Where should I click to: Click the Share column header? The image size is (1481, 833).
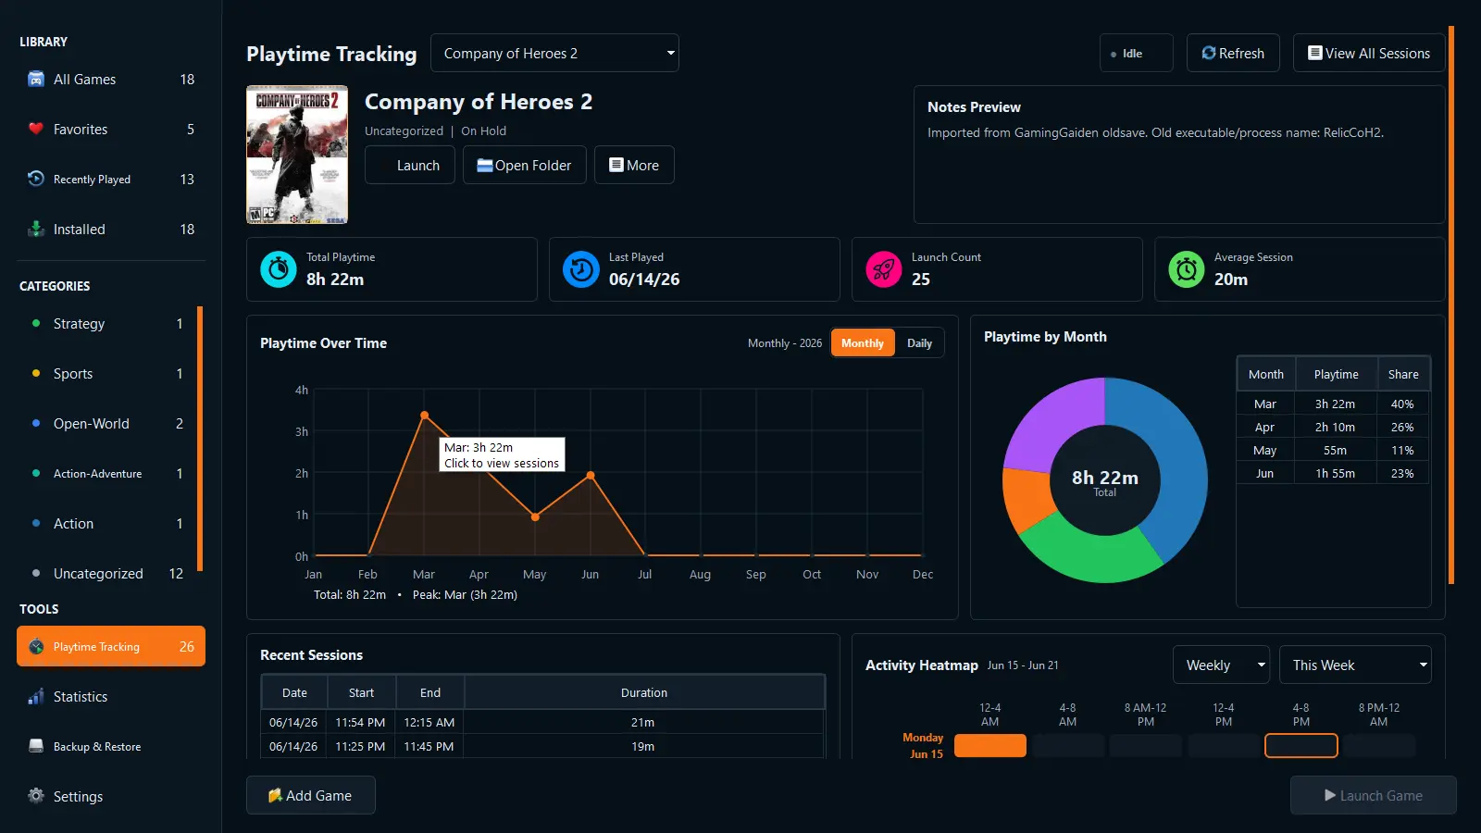pos(1403,374)
